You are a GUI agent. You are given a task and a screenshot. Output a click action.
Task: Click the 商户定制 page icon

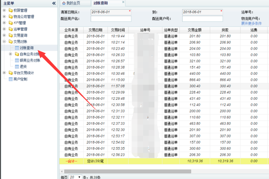[x=11, y=79]
